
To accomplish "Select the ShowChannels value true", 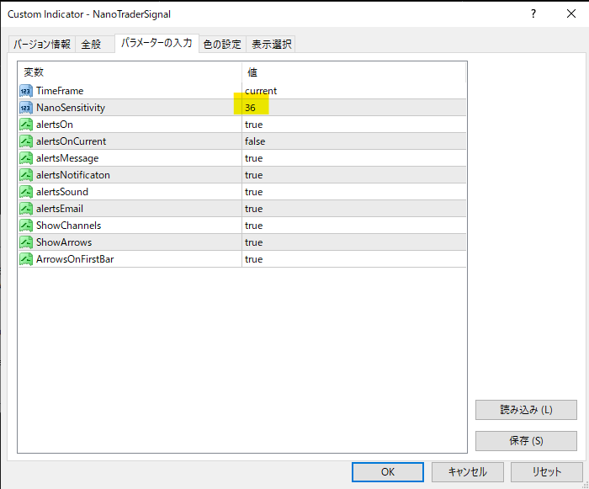I will click(253, 226).
